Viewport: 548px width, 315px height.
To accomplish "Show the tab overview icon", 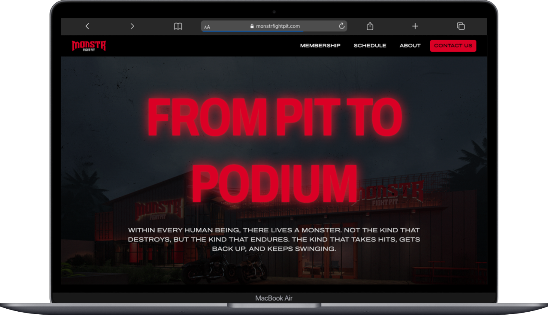I will click(x=461, y=26).
